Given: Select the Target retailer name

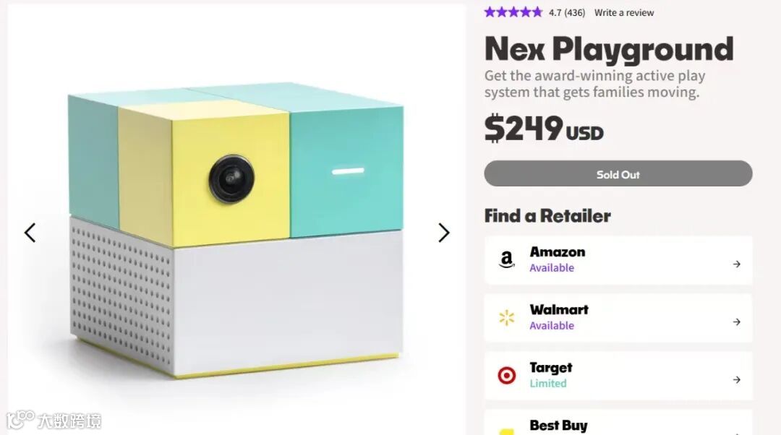Looking at the screenshot, I should point(550,368).
